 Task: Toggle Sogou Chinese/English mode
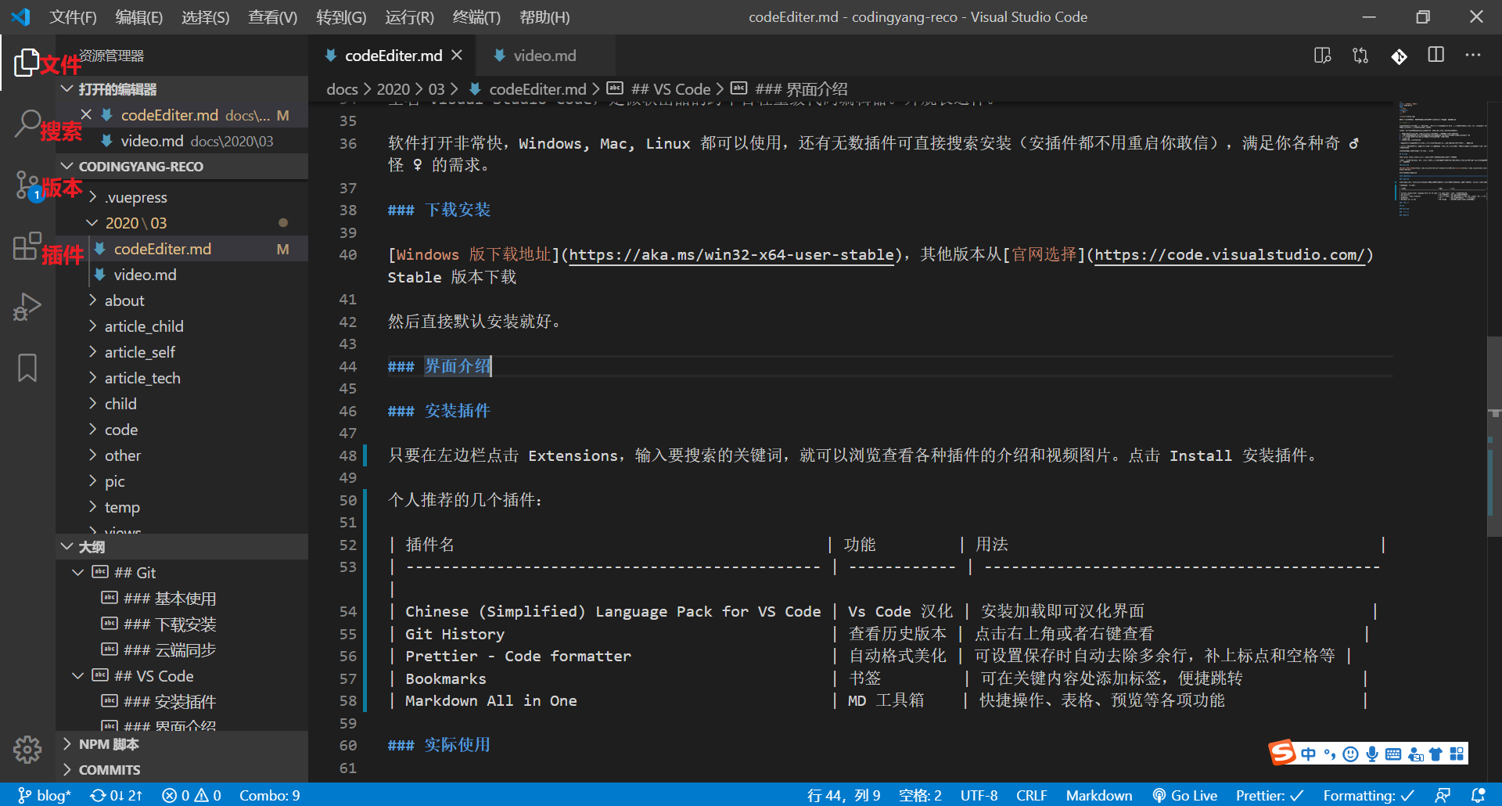pyautogui.click(x=1308, y=754)
